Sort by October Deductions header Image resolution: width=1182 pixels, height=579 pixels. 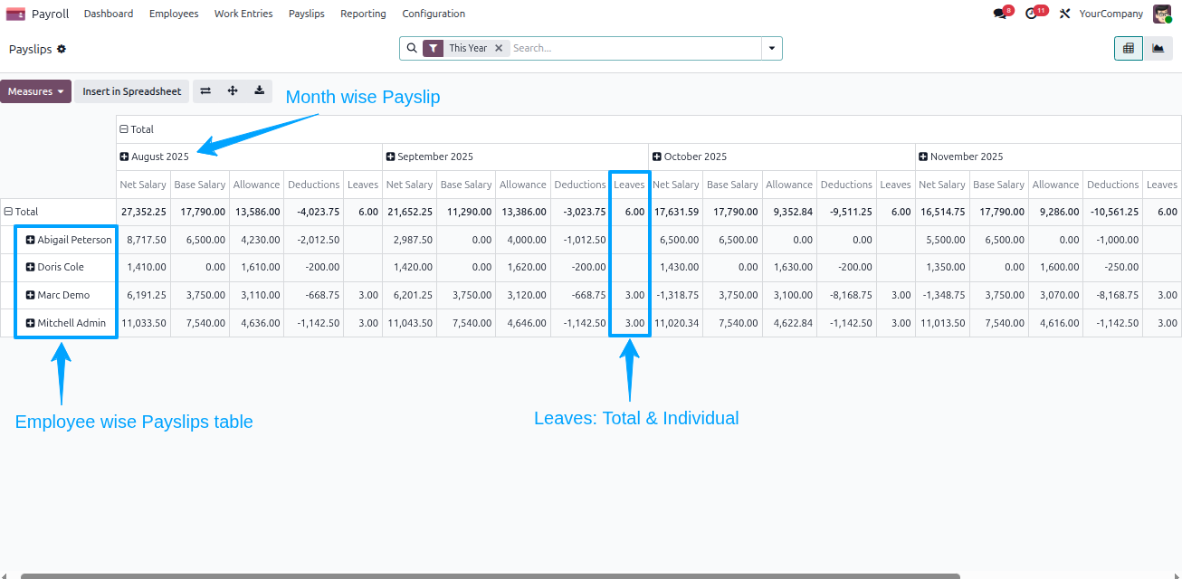click(x=846, y=185)
